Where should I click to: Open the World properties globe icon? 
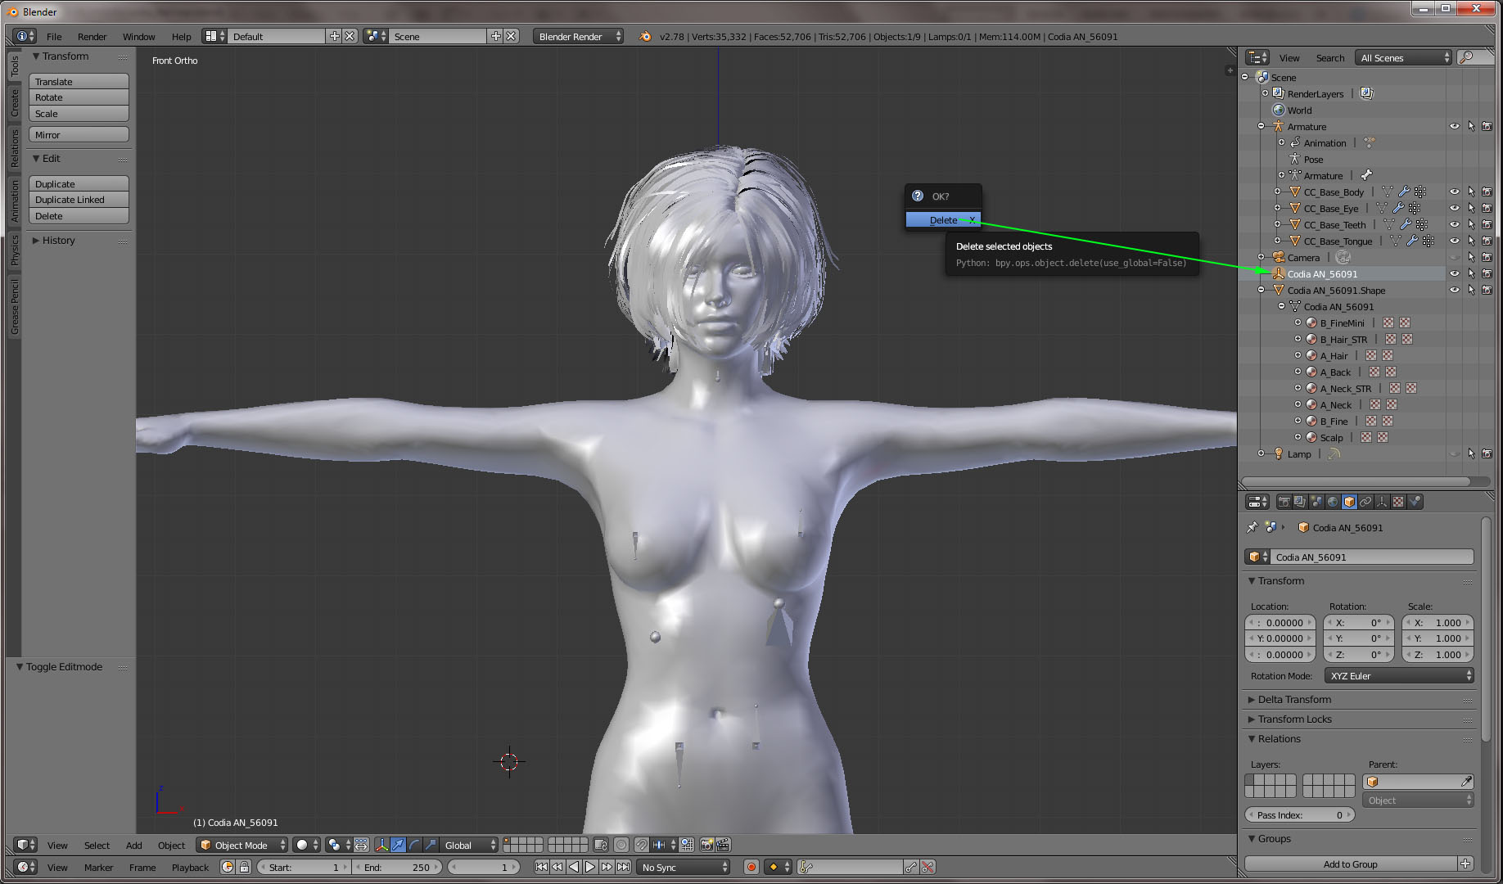pos(1333,502)
